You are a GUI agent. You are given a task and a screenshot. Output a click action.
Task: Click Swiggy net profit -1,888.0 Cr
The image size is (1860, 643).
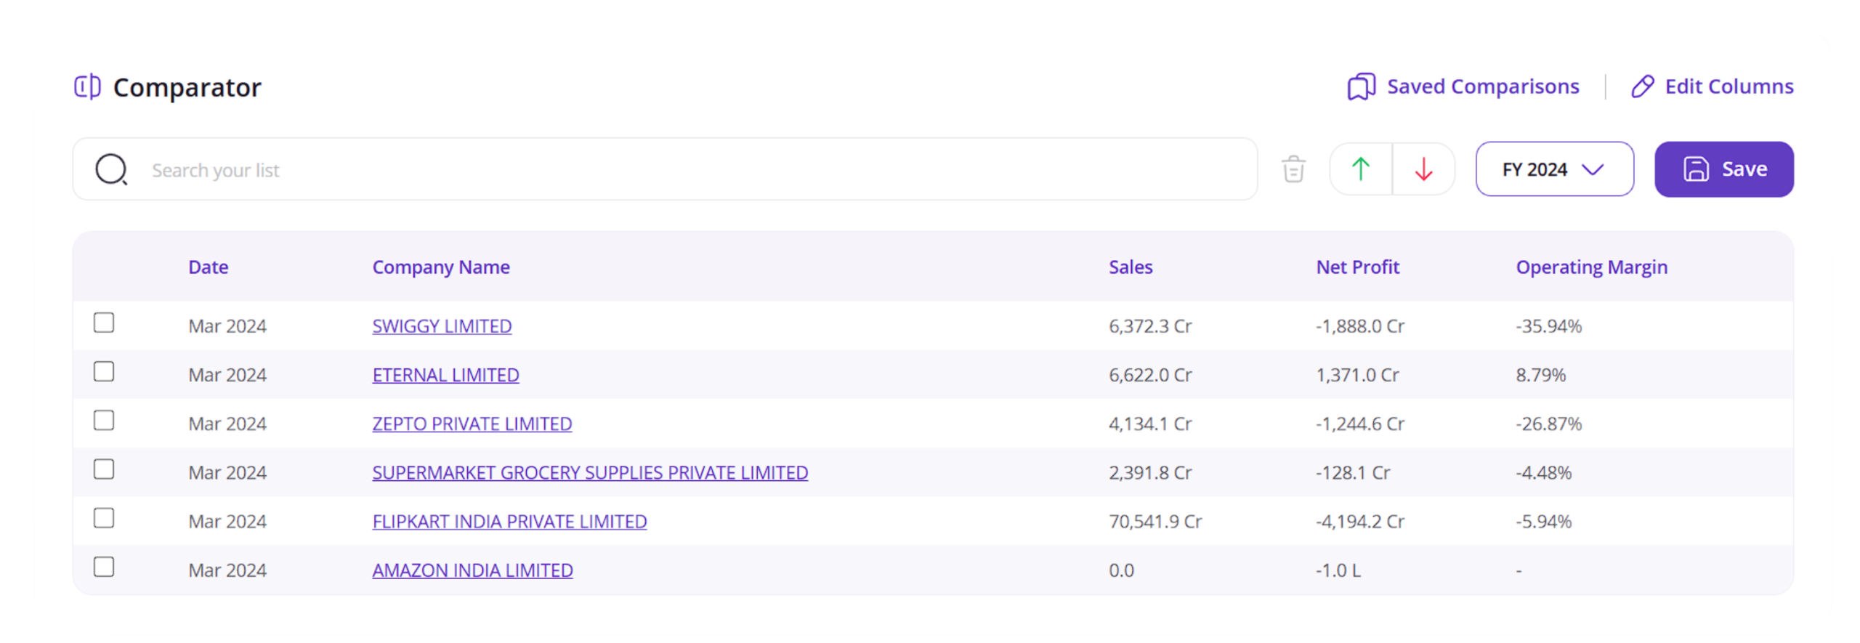coord(1359,326)
